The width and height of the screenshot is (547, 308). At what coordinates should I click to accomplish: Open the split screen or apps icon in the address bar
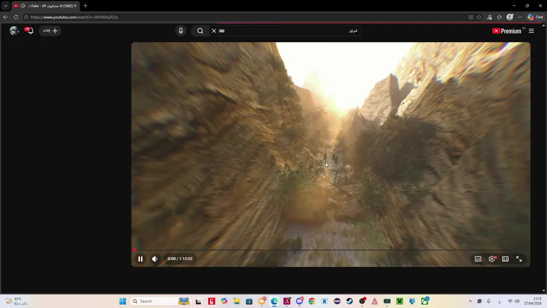click(471, 17)
